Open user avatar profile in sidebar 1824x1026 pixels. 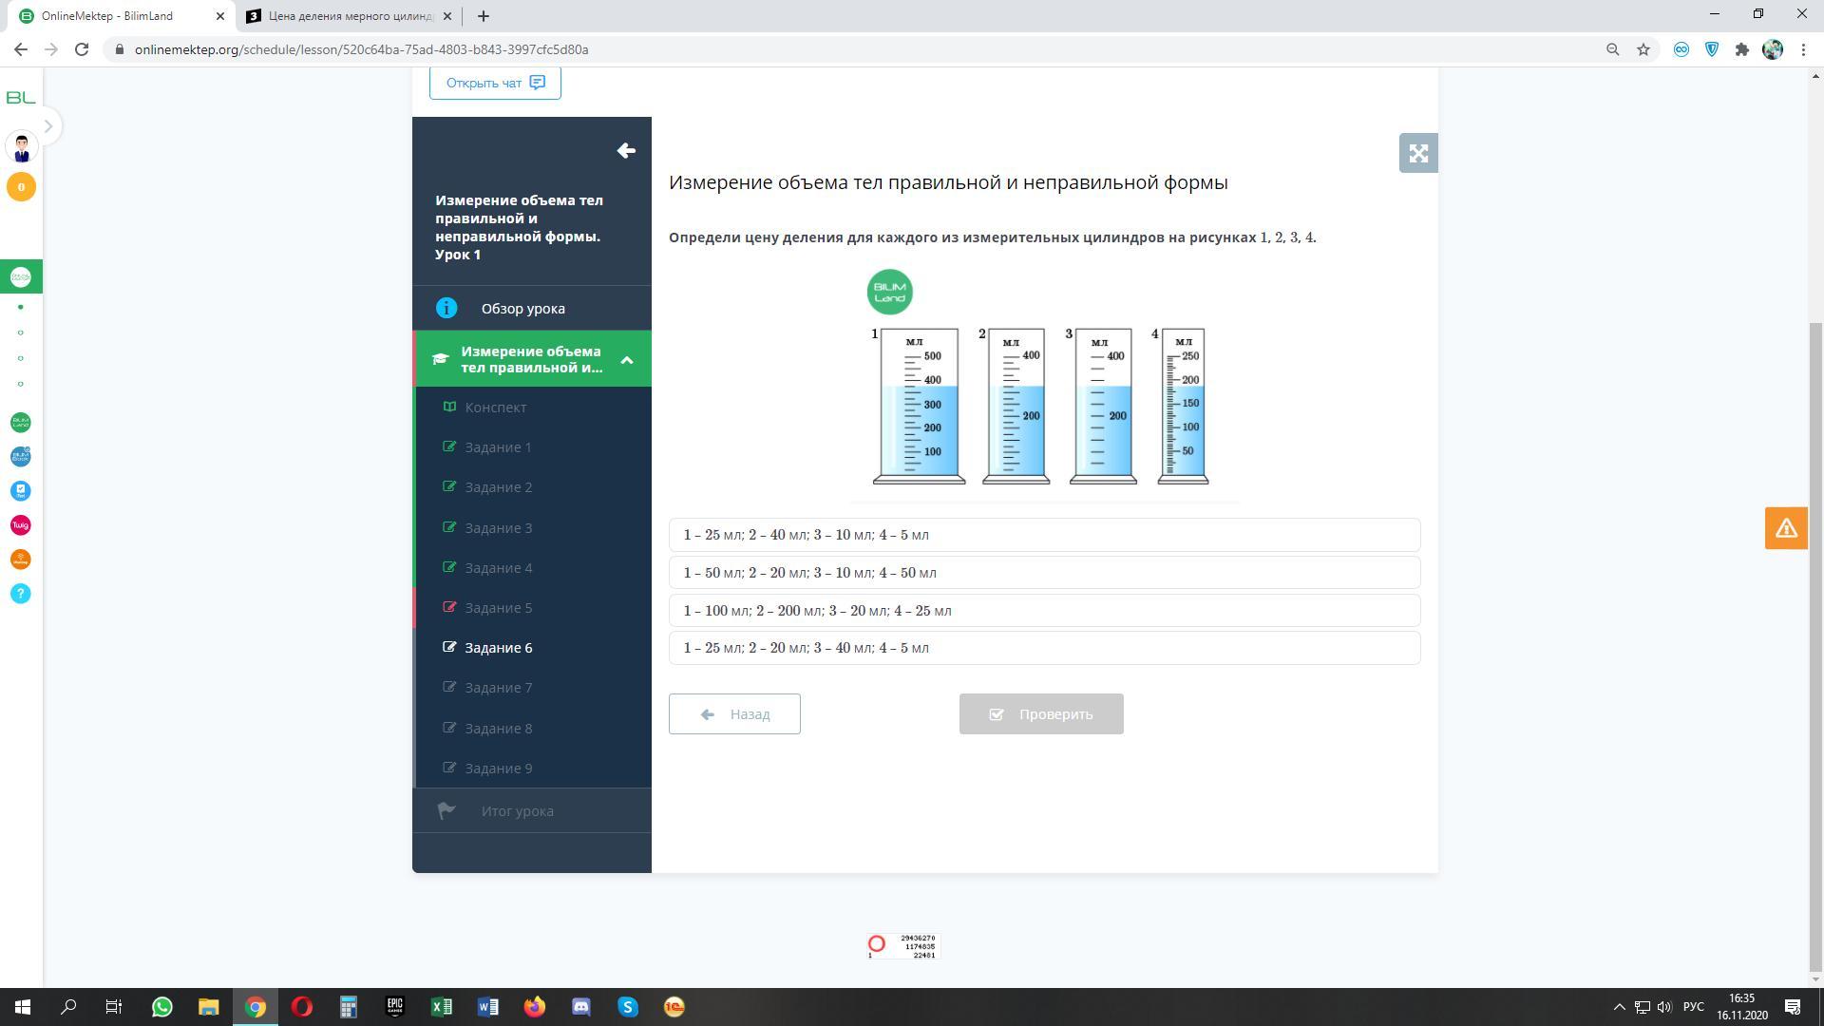[21, 147]
